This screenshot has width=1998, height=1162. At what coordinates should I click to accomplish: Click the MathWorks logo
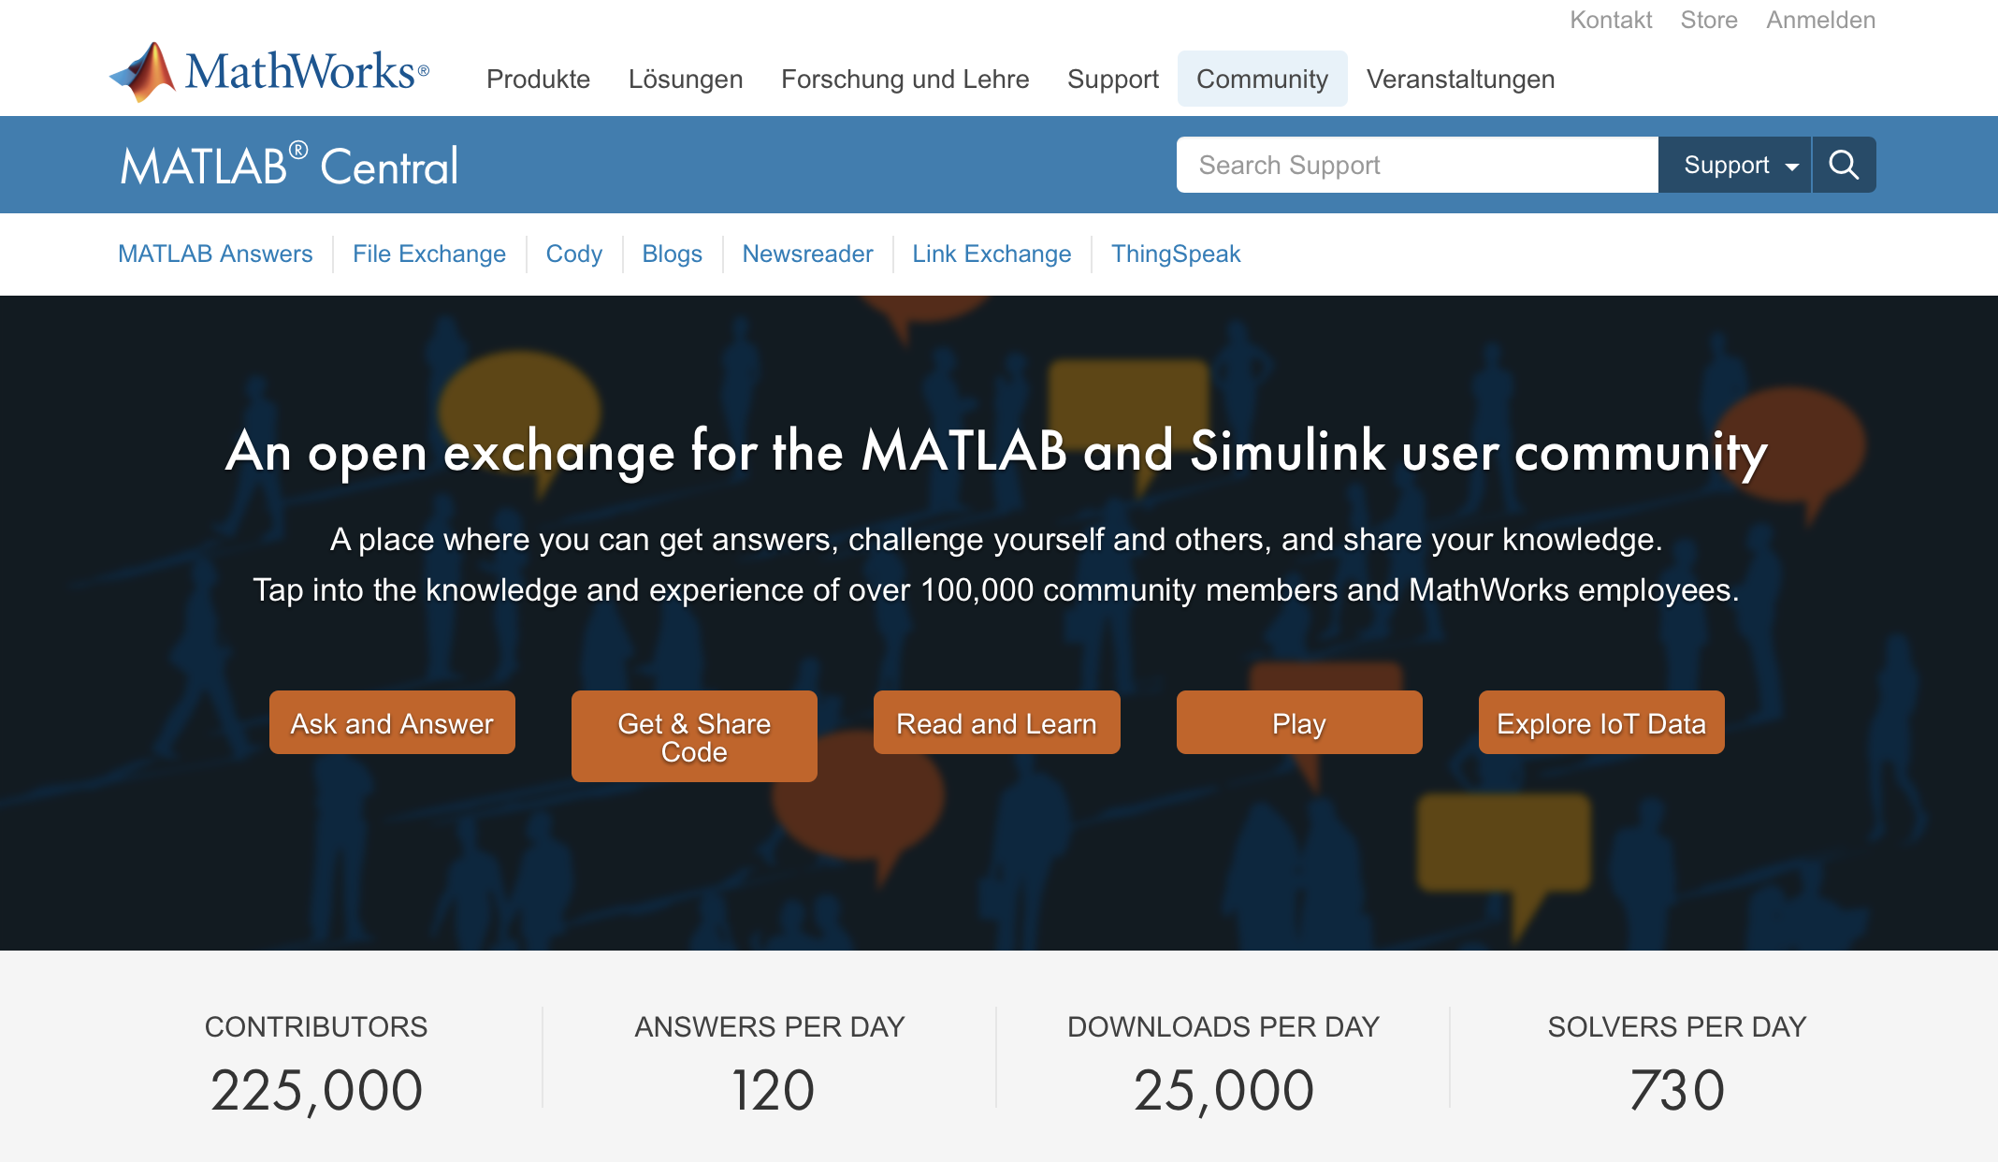click(269, 72)
